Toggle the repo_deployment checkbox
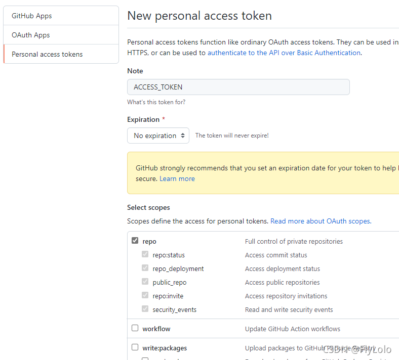Viewport: 399px width, 360px height. 145,268
